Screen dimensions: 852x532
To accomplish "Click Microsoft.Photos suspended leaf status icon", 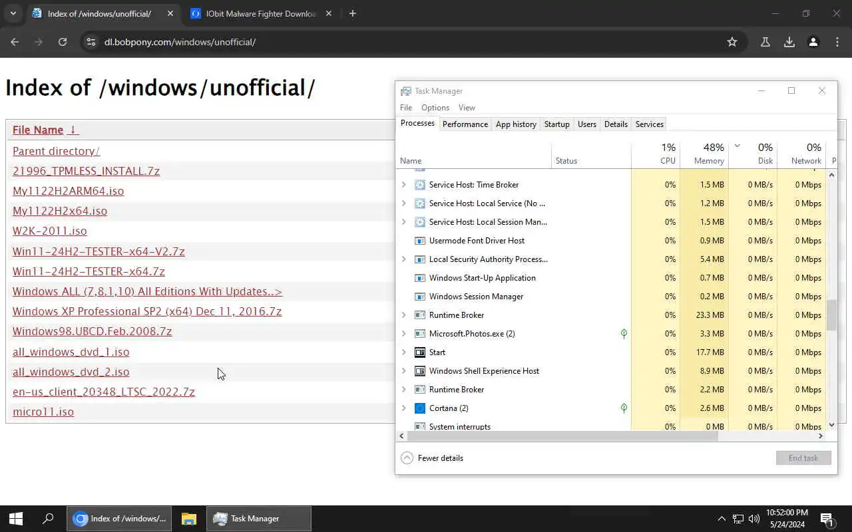I will pos(624,334).
